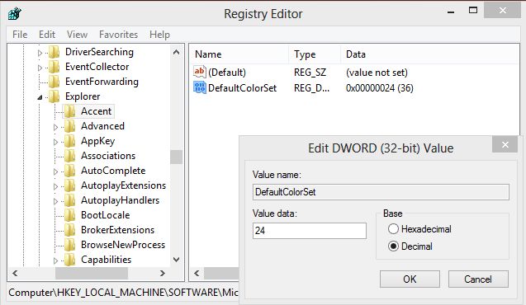The height and width of the screenshot is (305, 526).
Task: Click the values pane scroll left arrow
Action: [x=197, y=273]
